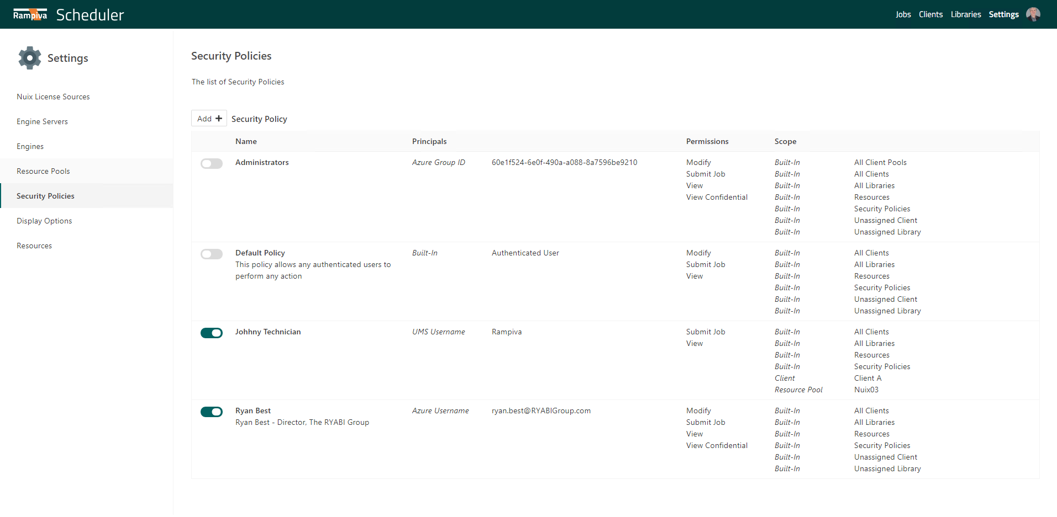Open the Jobs page
The height and width of the screenshot is (517, 1057).
(x=903, y=14)
